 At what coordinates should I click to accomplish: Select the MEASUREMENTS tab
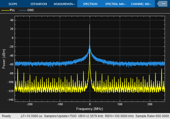click(x=64, y=4)
